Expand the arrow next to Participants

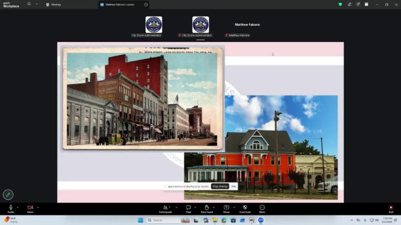(176, 207)
